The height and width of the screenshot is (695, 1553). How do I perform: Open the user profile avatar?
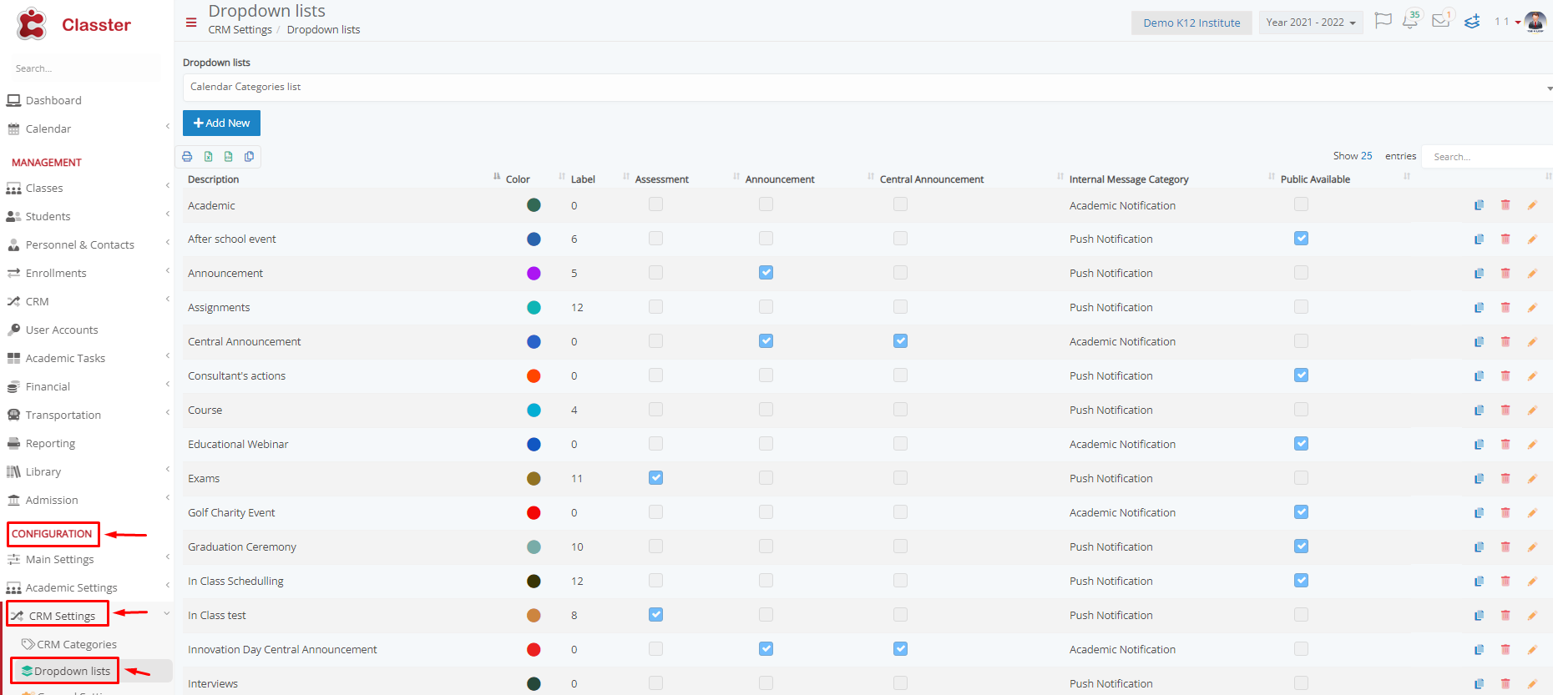coord(1535,22)
